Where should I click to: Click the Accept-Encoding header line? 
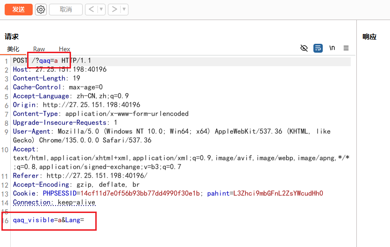76,185
